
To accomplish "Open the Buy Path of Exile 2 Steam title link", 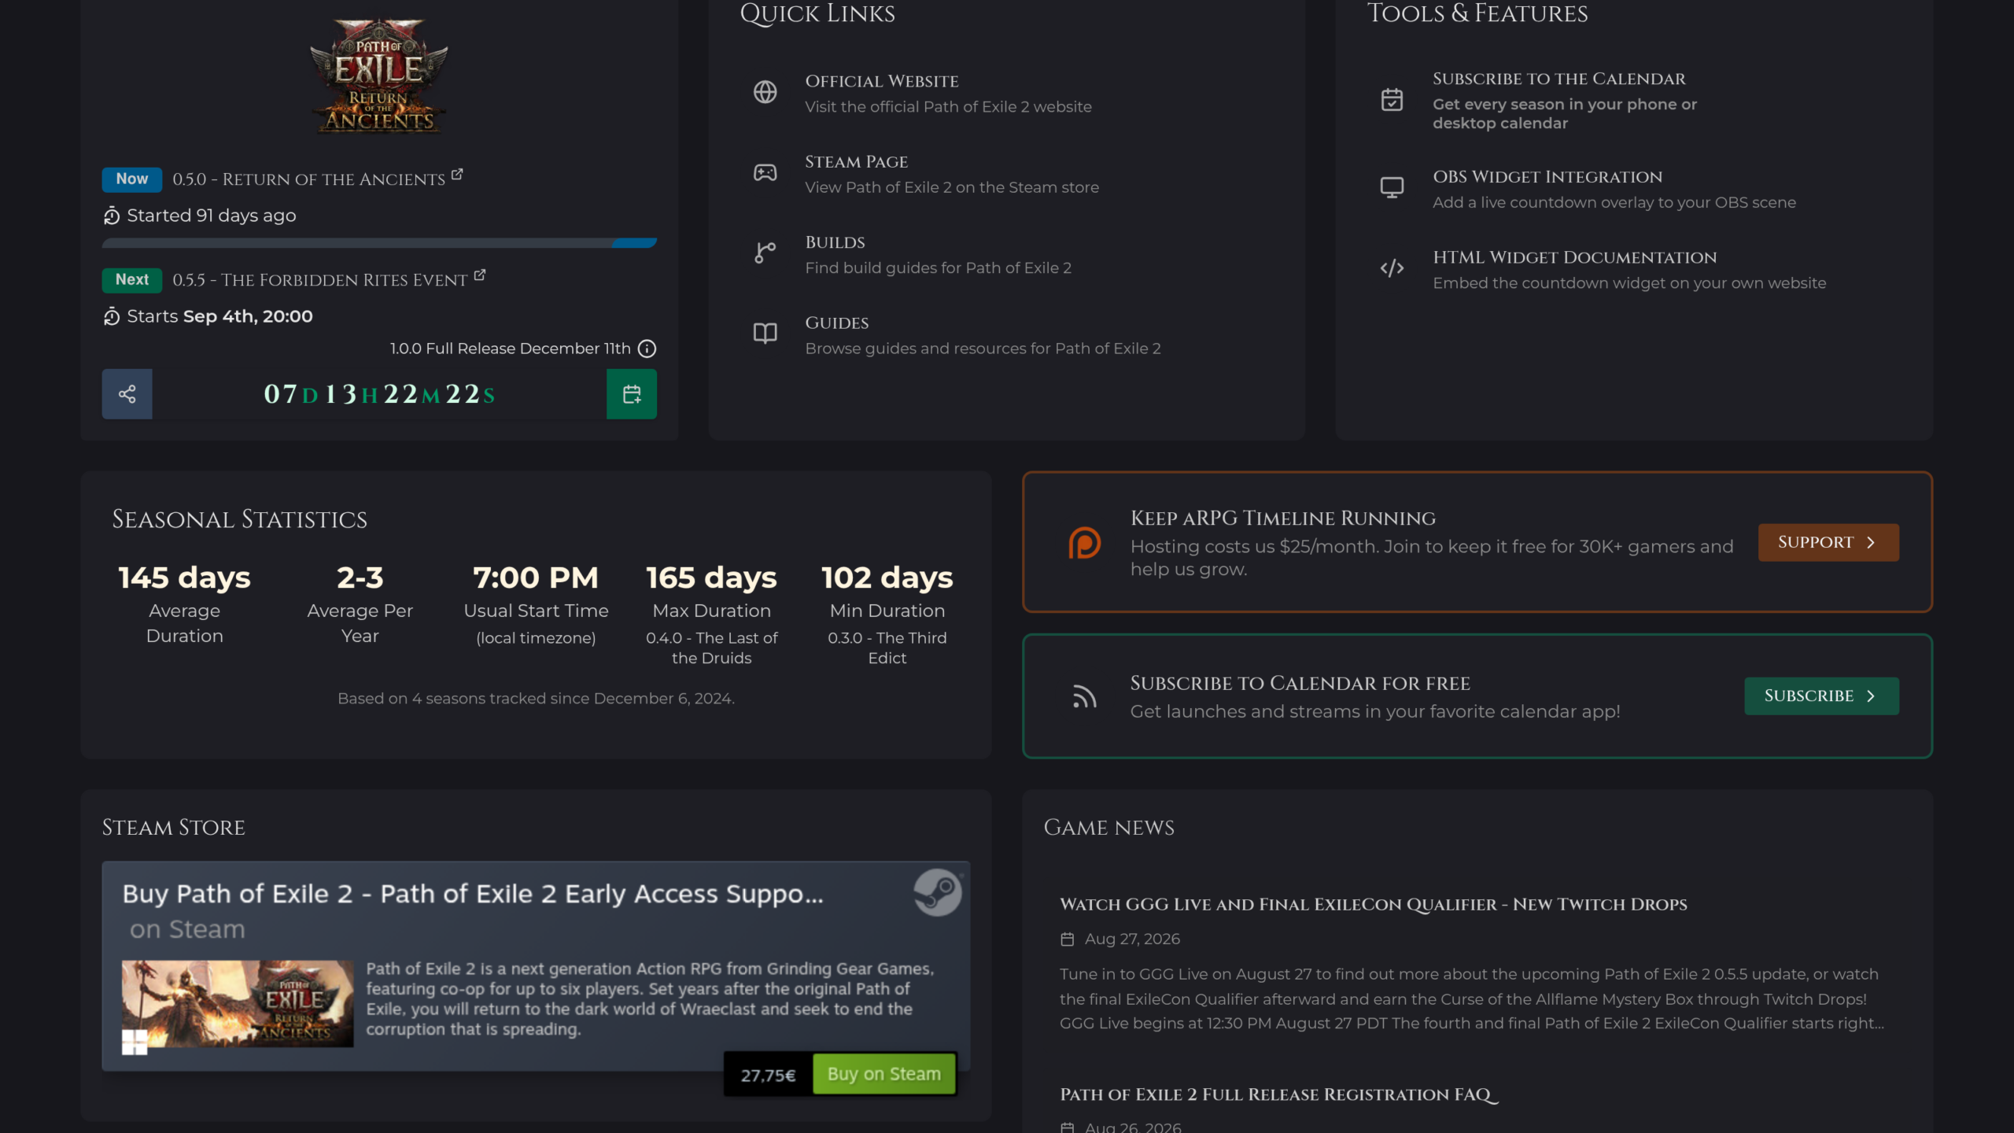I will tap(473, 894).
